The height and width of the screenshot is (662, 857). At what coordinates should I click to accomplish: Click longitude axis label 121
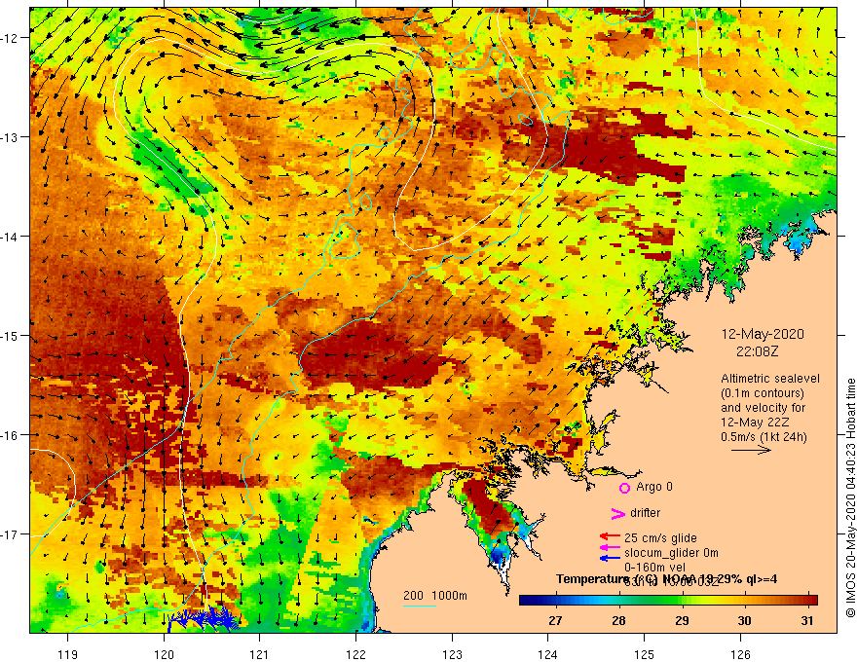pos(260,654)
